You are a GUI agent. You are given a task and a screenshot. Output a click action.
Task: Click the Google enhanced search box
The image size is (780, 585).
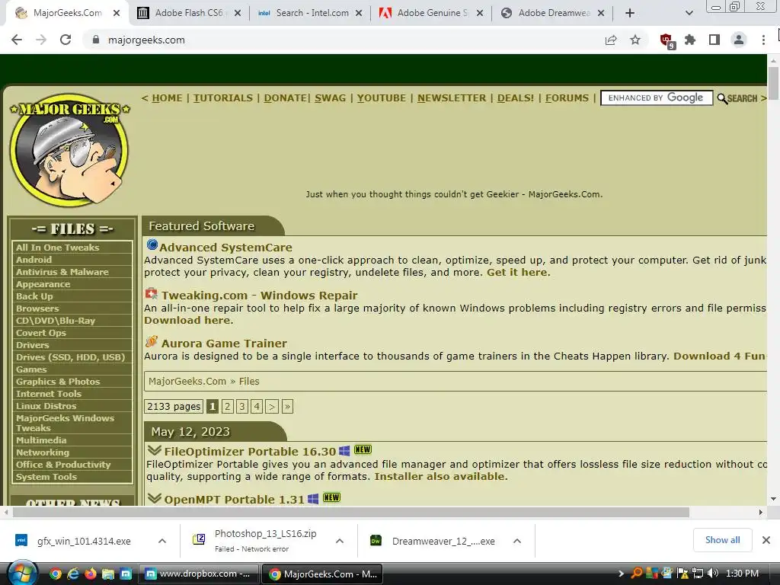[657, 98]
